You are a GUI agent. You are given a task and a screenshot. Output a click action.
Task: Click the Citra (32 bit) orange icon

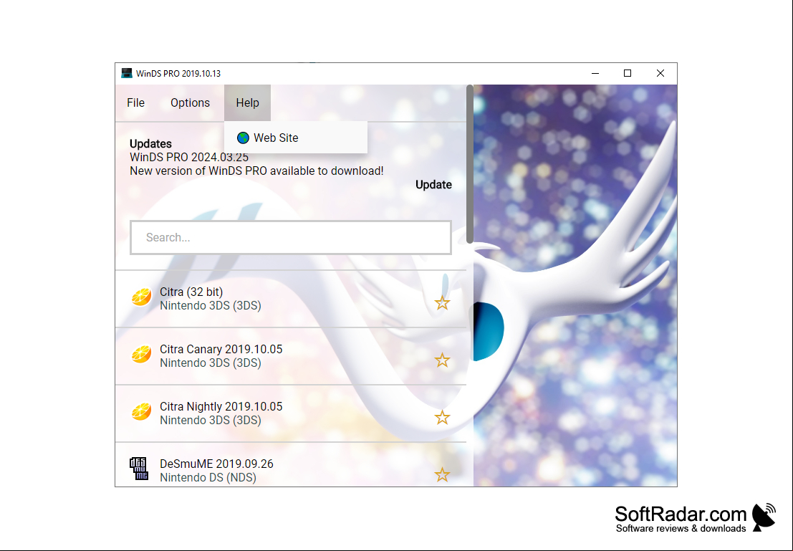tap(141, 297)
